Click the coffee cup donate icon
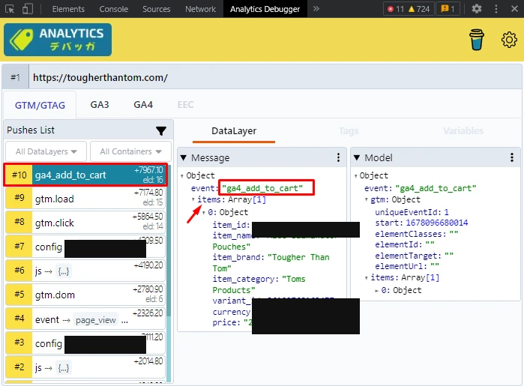The width and height of the screenshot is (524, 386). pyautogui.click(x=477, y=40)
